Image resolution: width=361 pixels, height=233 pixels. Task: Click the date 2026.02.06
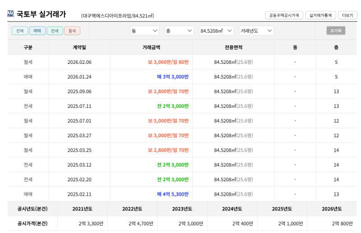tap(79, 62)
